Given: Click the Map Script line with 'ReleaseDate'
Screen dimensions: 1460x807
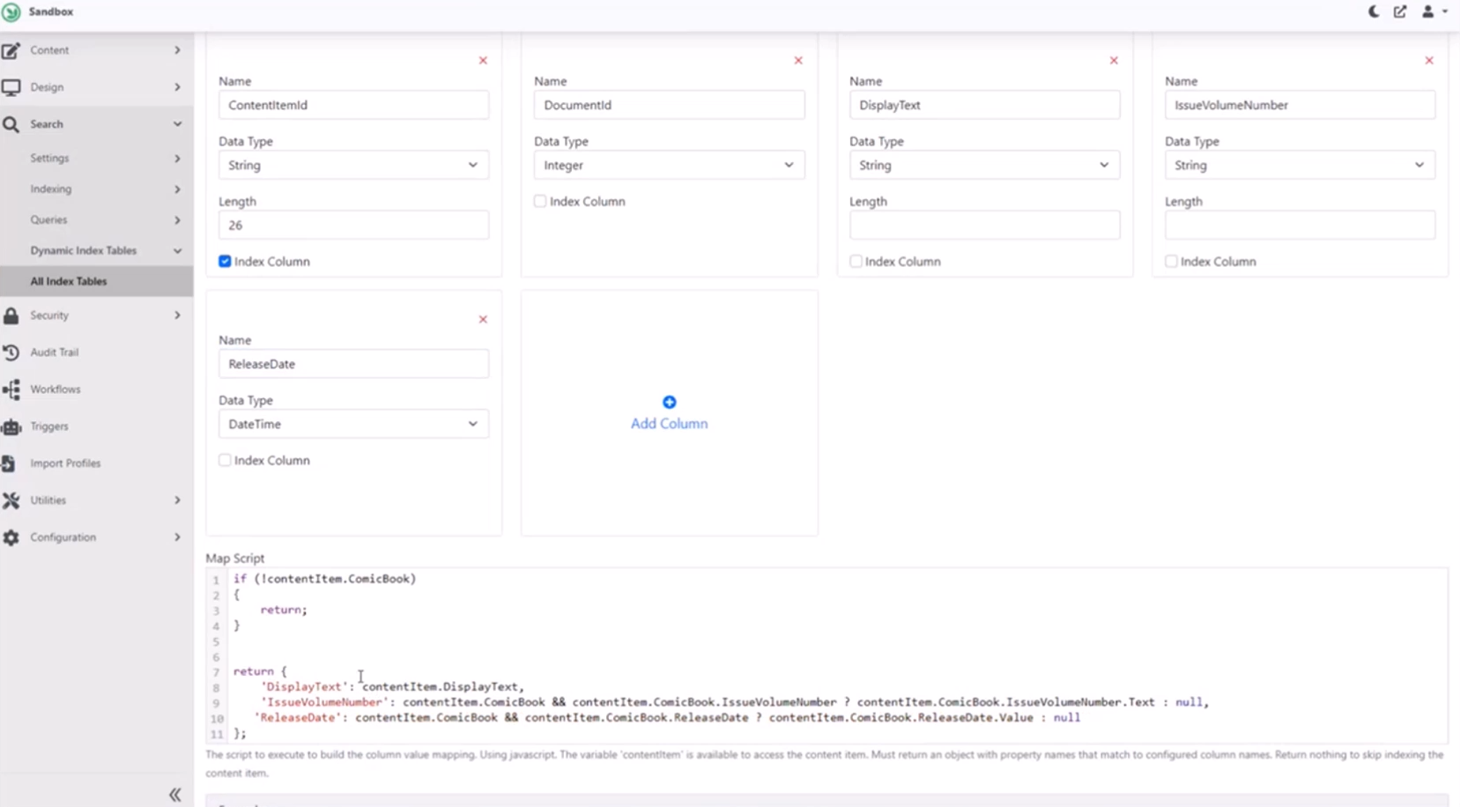Looking at the screenshot, I should tap(667, 718).
